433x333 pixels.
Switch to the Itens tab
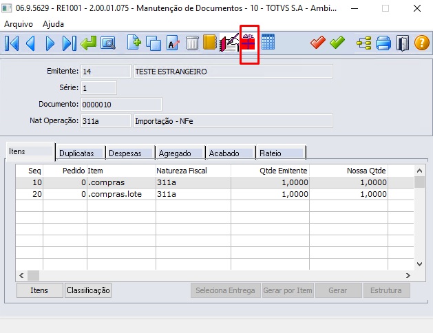30,151
